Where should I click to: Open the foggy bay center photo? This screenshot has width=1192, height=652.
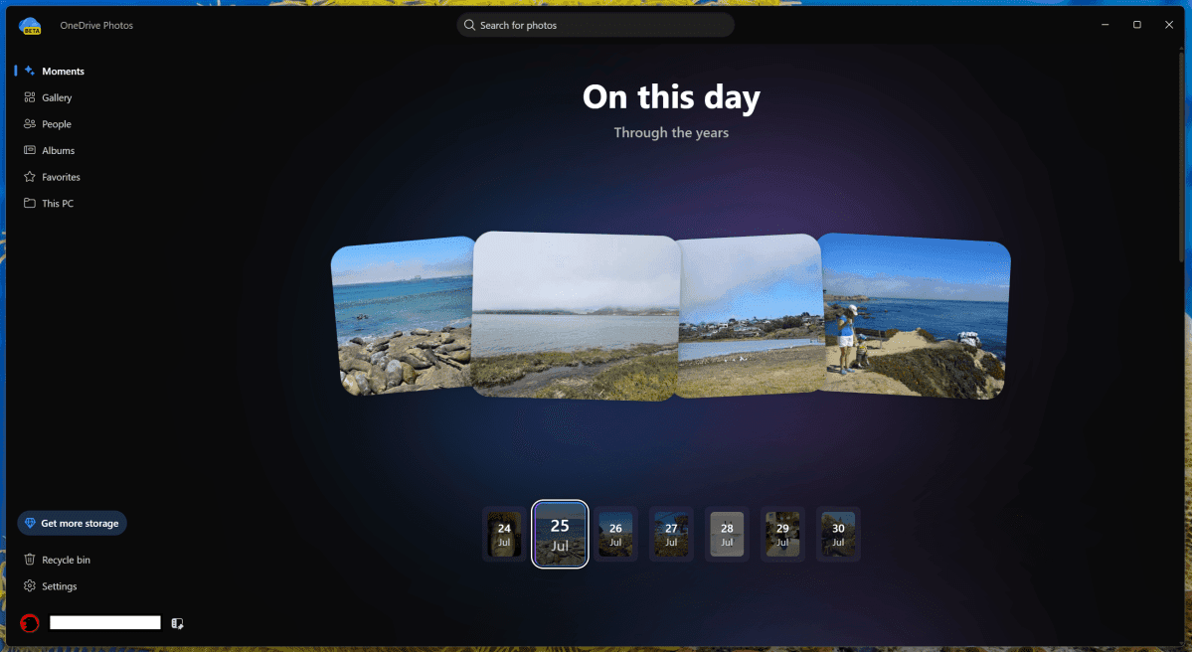(577, 315)
